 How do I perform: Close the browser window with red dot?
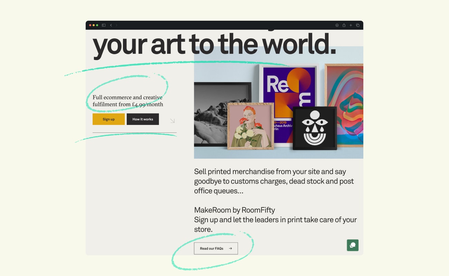pos(90,25)
